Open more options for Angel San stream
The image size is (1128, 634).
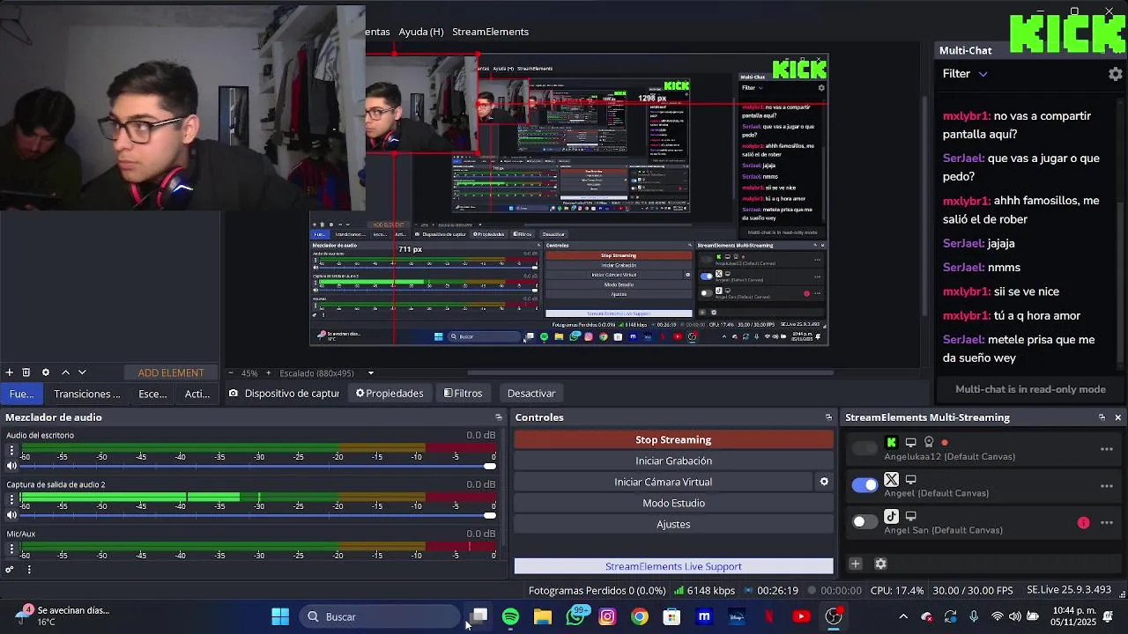(1107, 523)
